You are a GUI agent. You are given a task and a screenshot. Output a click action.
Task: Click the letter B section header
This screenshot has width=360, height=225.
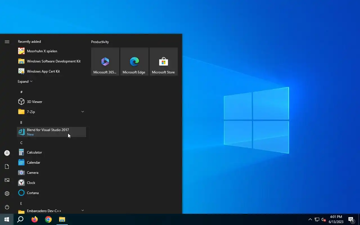[x=21, y=123]
